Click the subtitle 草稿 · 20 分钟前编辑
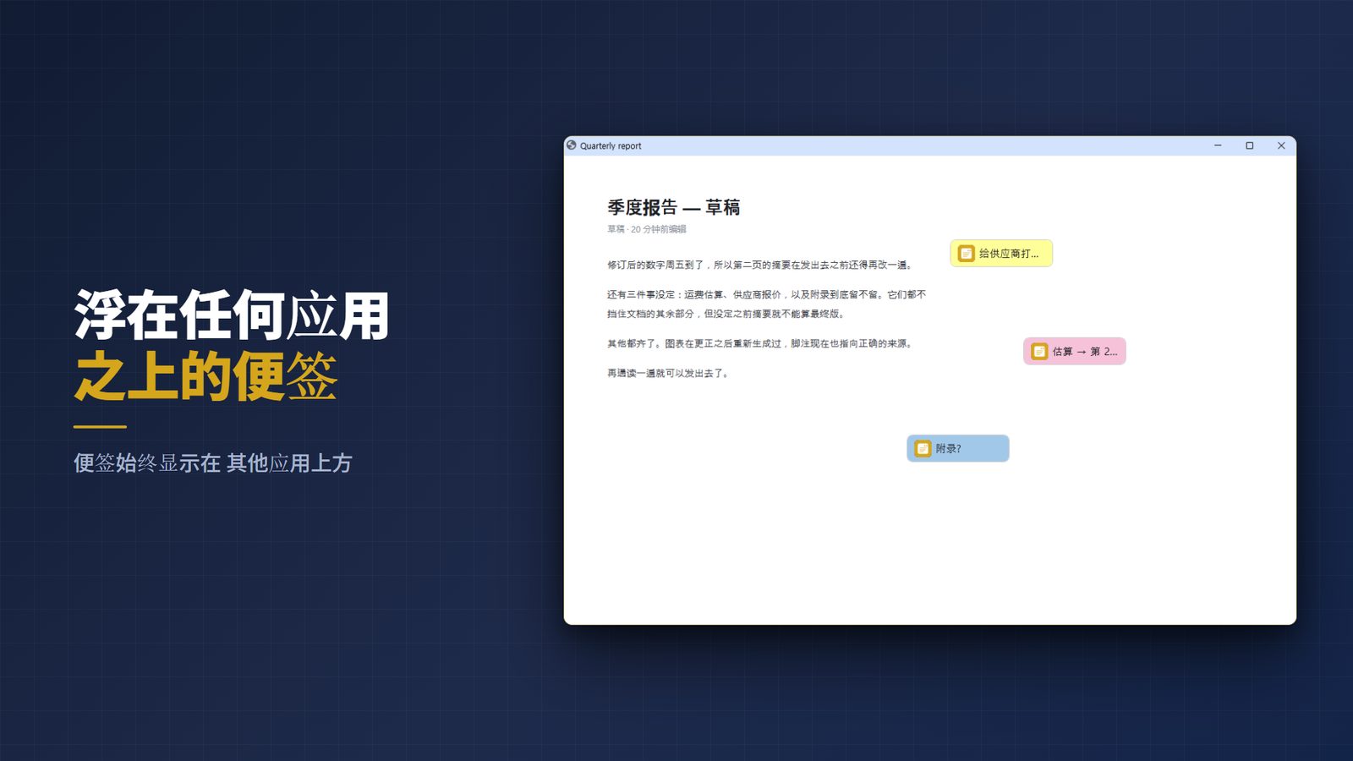Image resolution: width=1353 pixels, height=761 pixels. [647, 229]
